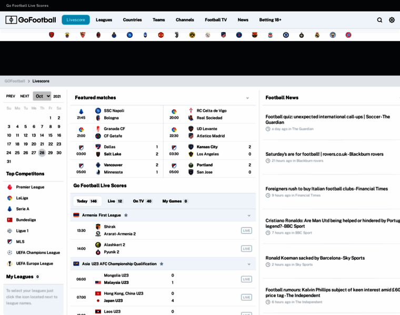400x315 pixels.
Task: Open the Benfica club logo
Action: click(67, 35)
